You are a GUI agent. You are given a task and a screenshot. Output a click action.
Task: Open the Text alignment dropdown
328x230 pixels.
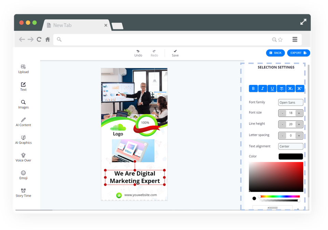tap(290, 146)
